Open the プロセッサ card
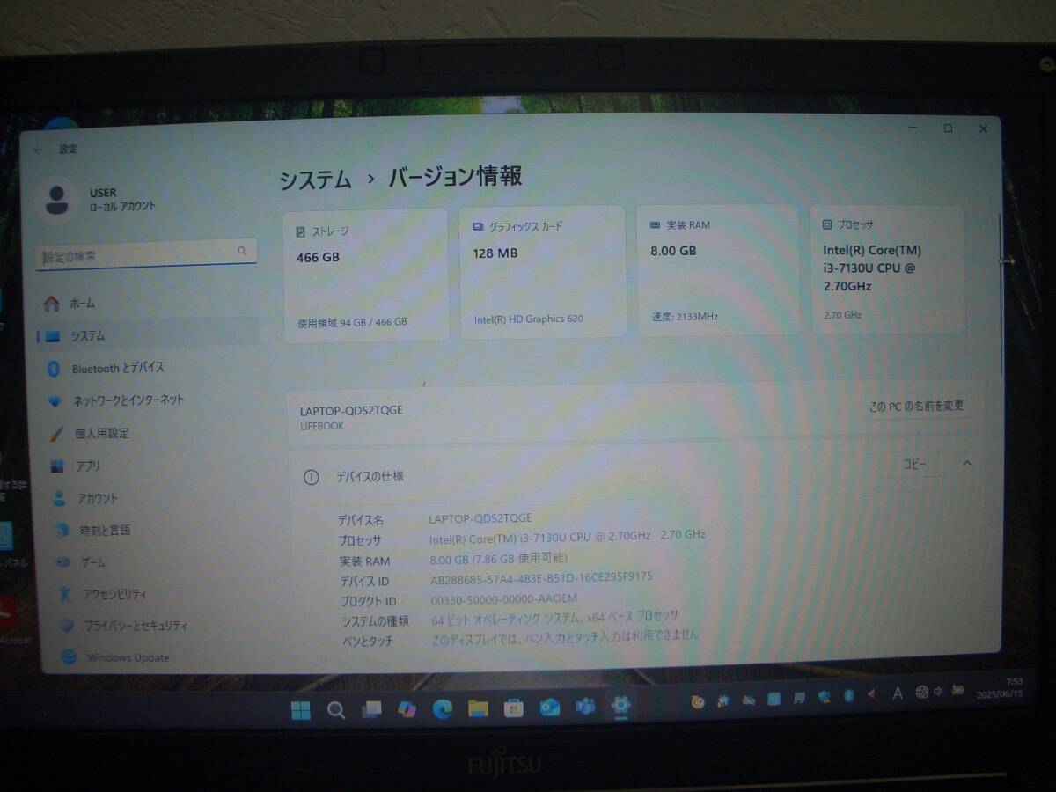Image resolution: width=1056 pixels, height=792 pixels. pyautogui.click(x=887, y=269)
